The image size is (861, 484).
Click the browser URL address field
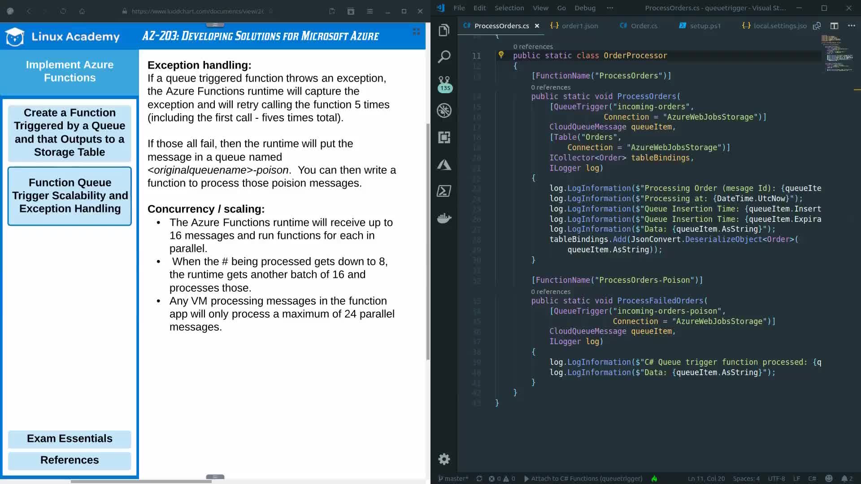point(197,11)
